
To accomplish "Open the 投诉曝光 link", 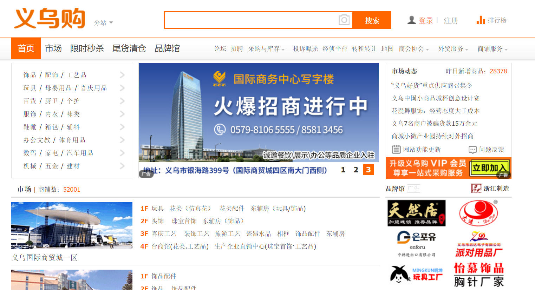I will [x=306, y=49].
